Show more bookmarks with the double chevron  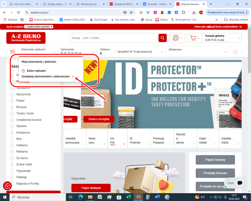pyautogui.click(x=216, y=20)
